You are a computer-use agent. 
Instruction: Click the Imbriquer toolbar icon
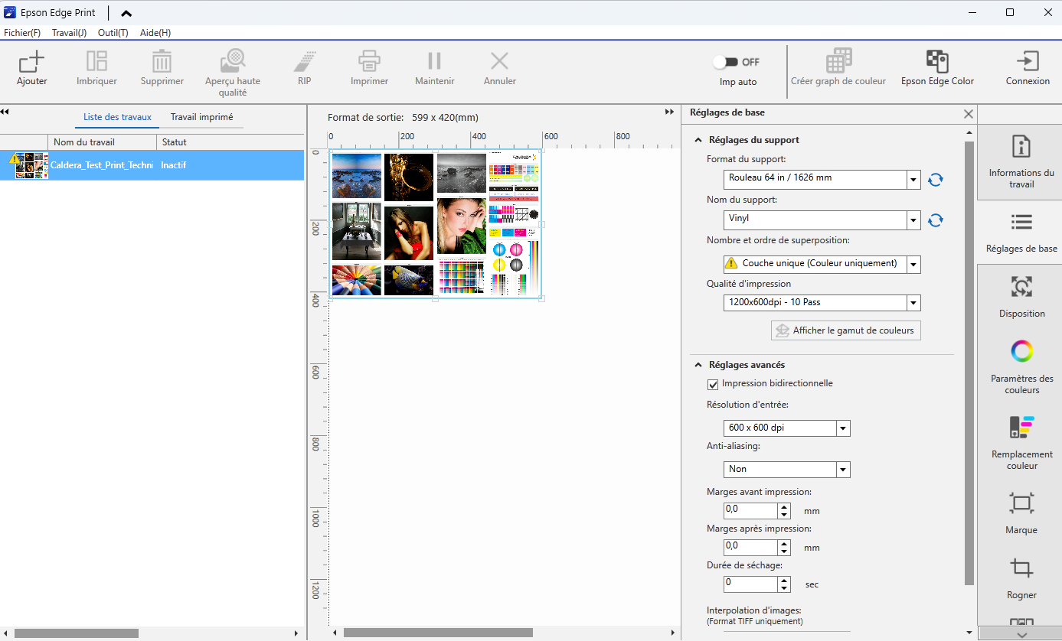[96, 62]
